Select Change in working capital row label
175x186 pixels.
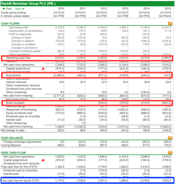(25, 51)
